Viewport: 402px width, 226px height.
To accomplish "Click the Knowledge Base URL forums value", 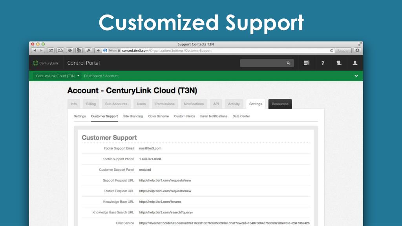I will coord(160,202).
